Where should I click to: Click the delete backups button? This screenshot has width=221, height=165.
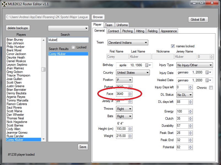[18, 28]
